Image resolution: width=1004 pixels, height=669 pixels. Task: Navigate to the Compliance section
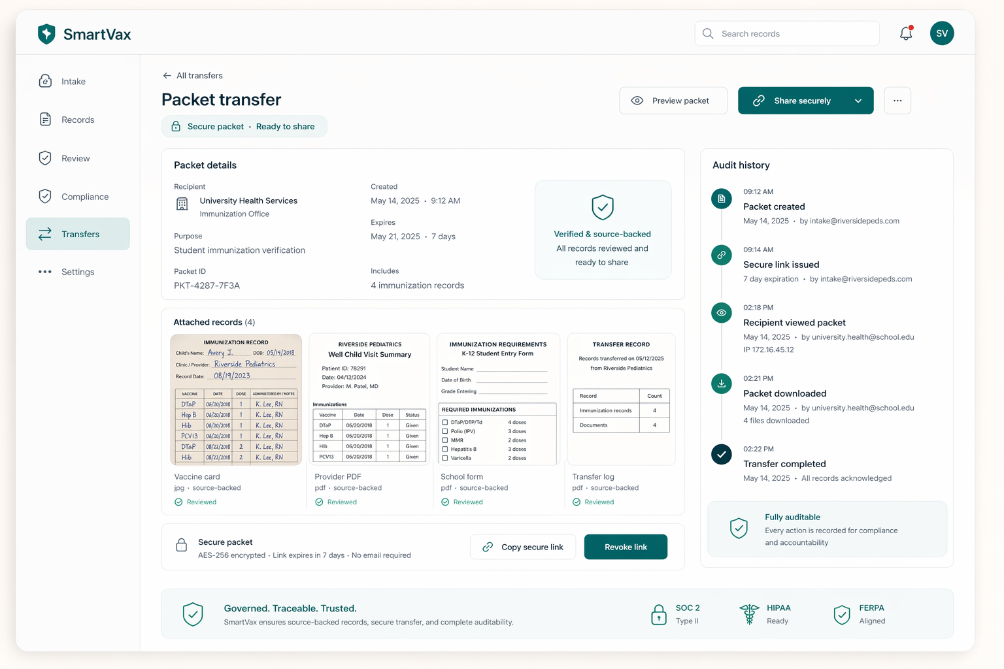78,196
